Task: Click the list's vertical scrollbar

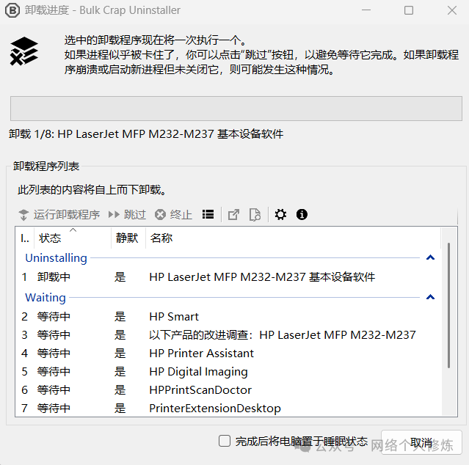Action: (x=449, y=305)
